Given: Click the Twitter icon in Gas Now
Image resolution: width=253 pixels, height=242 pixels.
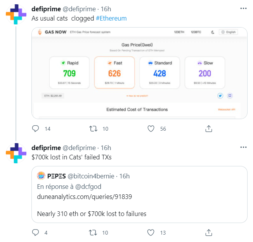Looking at the screenshot, I should tap(220, 95).
